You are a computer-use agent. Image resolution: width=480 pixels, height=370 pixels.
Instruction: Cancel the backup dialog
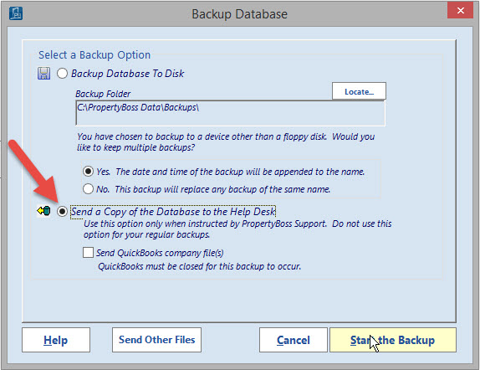294,340
